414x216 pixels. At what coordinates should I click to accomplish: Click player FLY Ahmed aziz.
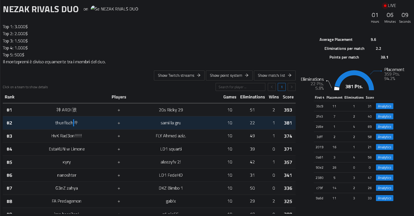[171, 136]
